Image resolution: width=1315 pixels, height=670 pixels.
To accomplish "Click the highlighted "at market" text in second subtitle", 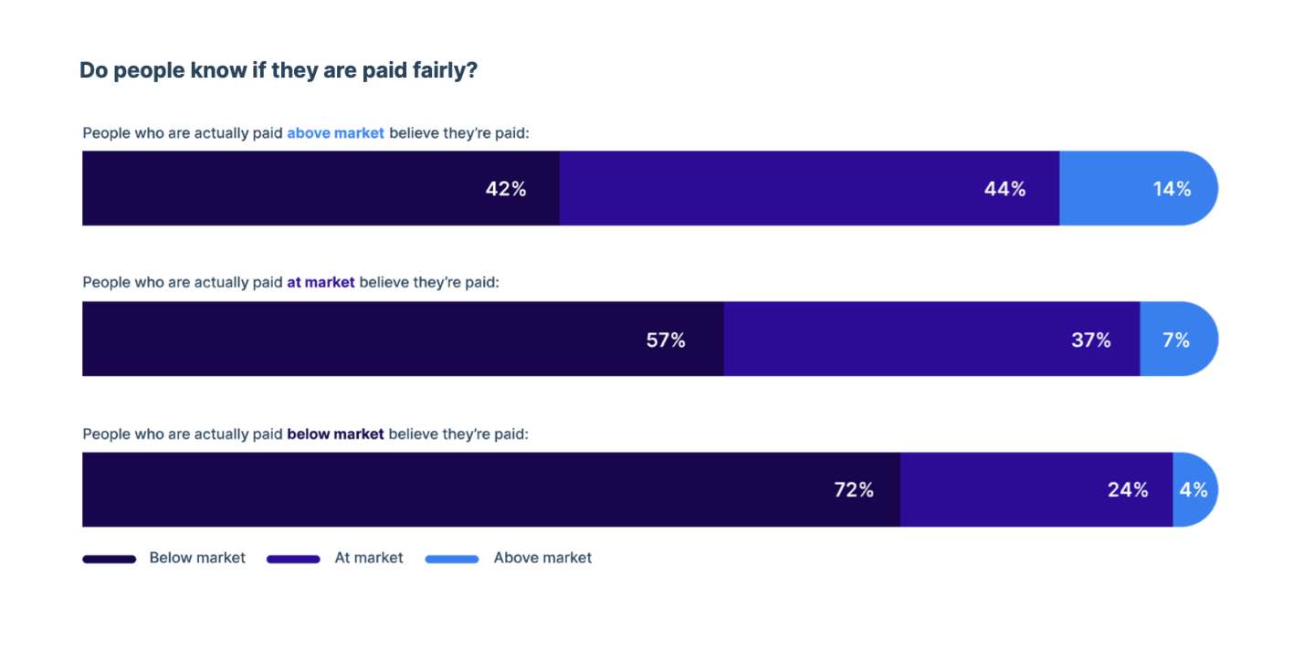I will 321,283.
